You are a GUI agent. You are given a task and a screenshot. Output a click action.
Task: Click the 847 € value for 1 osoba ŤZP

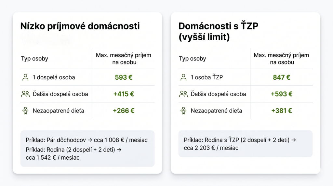tap(282, 77)
